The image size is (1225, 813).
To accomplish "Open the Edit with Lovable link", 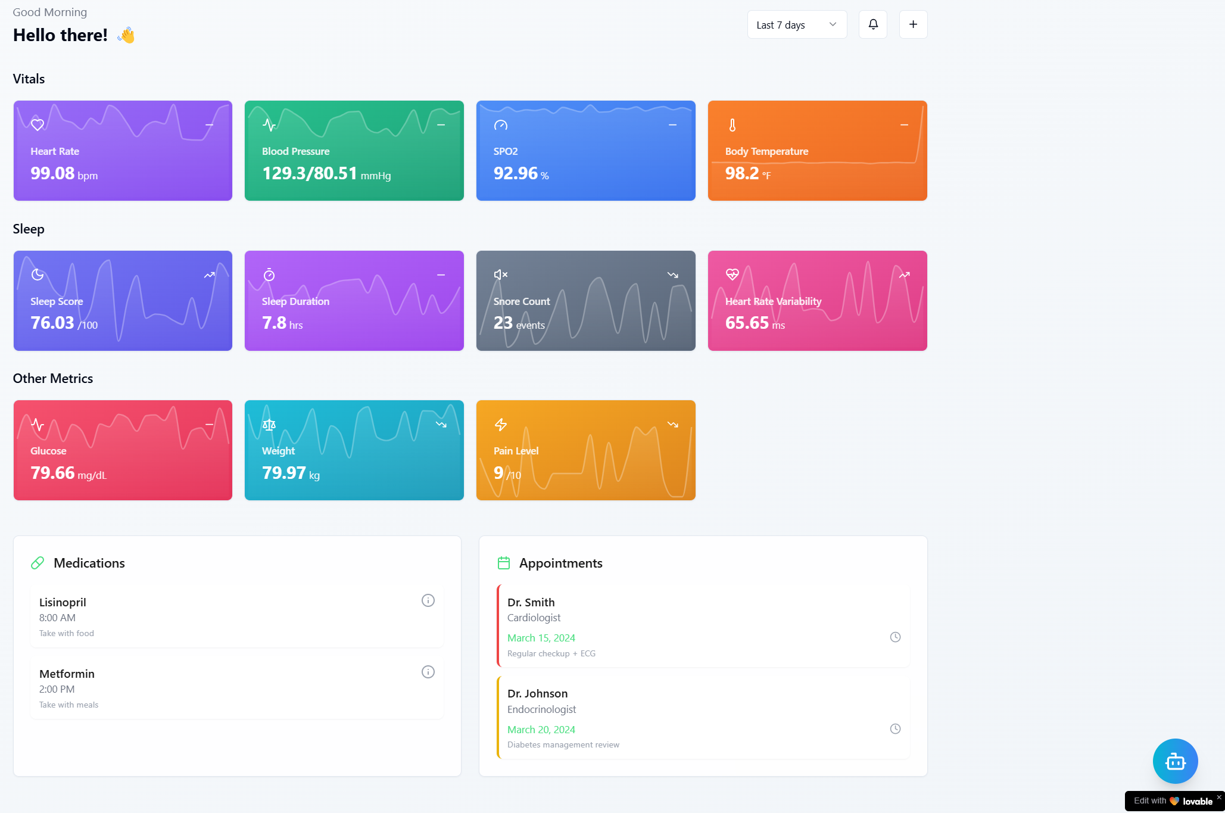I will click(x=1172, y=801).
